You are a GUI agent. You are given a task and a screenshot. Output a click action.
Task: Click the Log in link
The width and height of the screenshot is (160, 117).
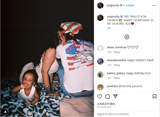(x=101, y=114)
